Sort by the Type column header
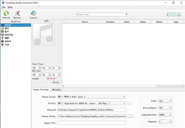Screen dimensions: 185x128 176,22
